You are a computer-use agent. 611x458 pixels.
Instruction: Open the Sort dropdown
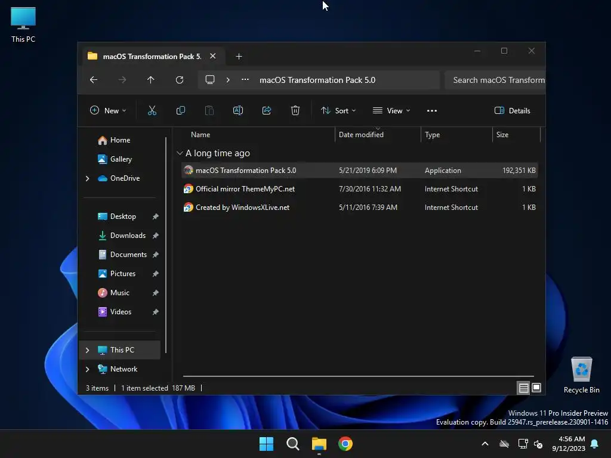point(338,110)
